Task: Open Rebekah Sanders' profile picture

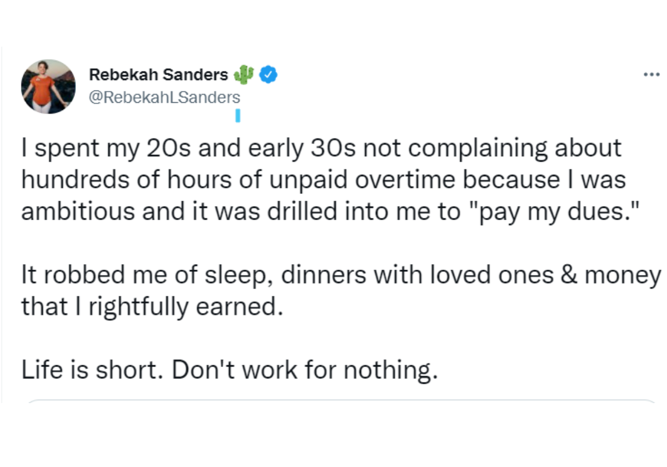Action: 48,87
